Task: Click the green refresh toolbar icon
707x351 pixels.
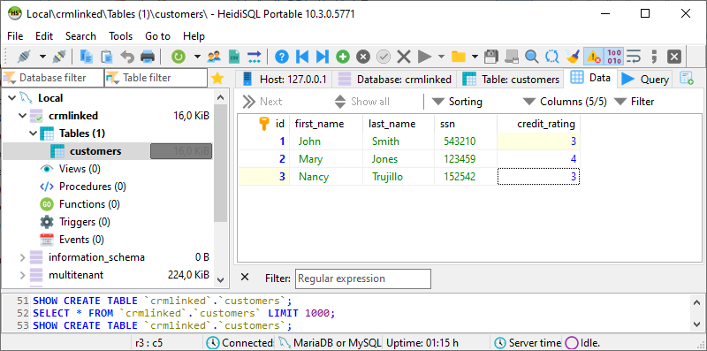Action: coord(179,57)
